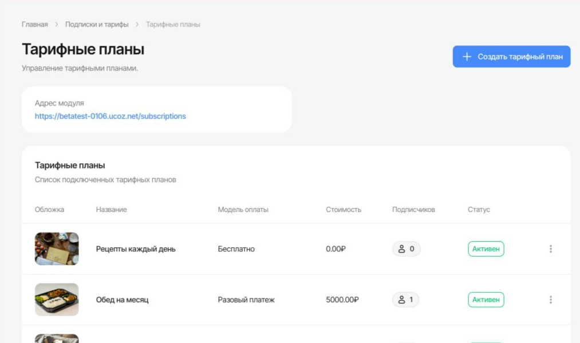Go to the Подписки и тарифы breadcrumb
The image size is (580, 343).
click(97, 25)
